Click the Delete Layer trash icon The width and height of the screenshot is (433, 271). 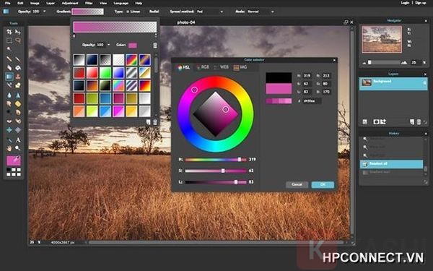point(419,121)
